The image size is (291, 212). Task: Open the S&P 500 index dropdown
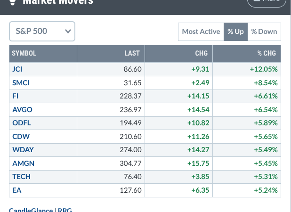(x=42, y=31)
